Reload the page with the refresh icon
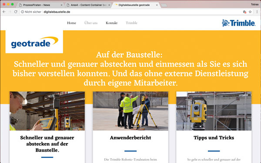261x163 pixels. point(16,12)
